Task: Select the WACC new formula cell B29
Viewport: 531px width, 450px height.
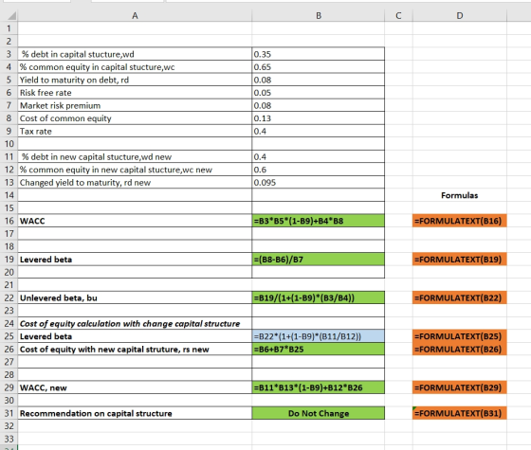Action: [319, 387]
